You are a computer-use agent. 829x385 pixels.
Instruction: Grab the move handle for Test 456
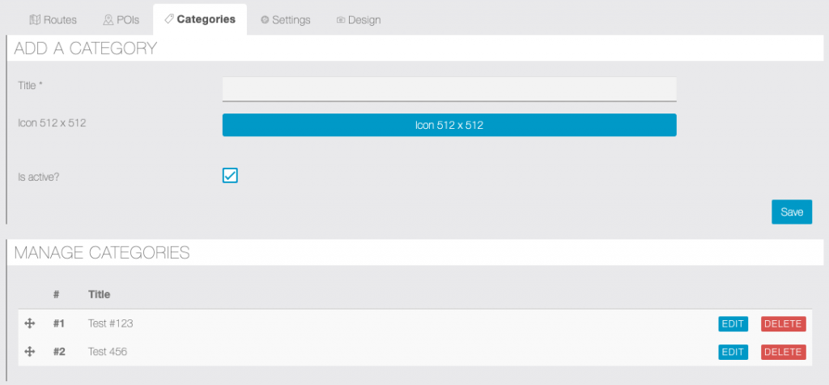coord(30,352)
